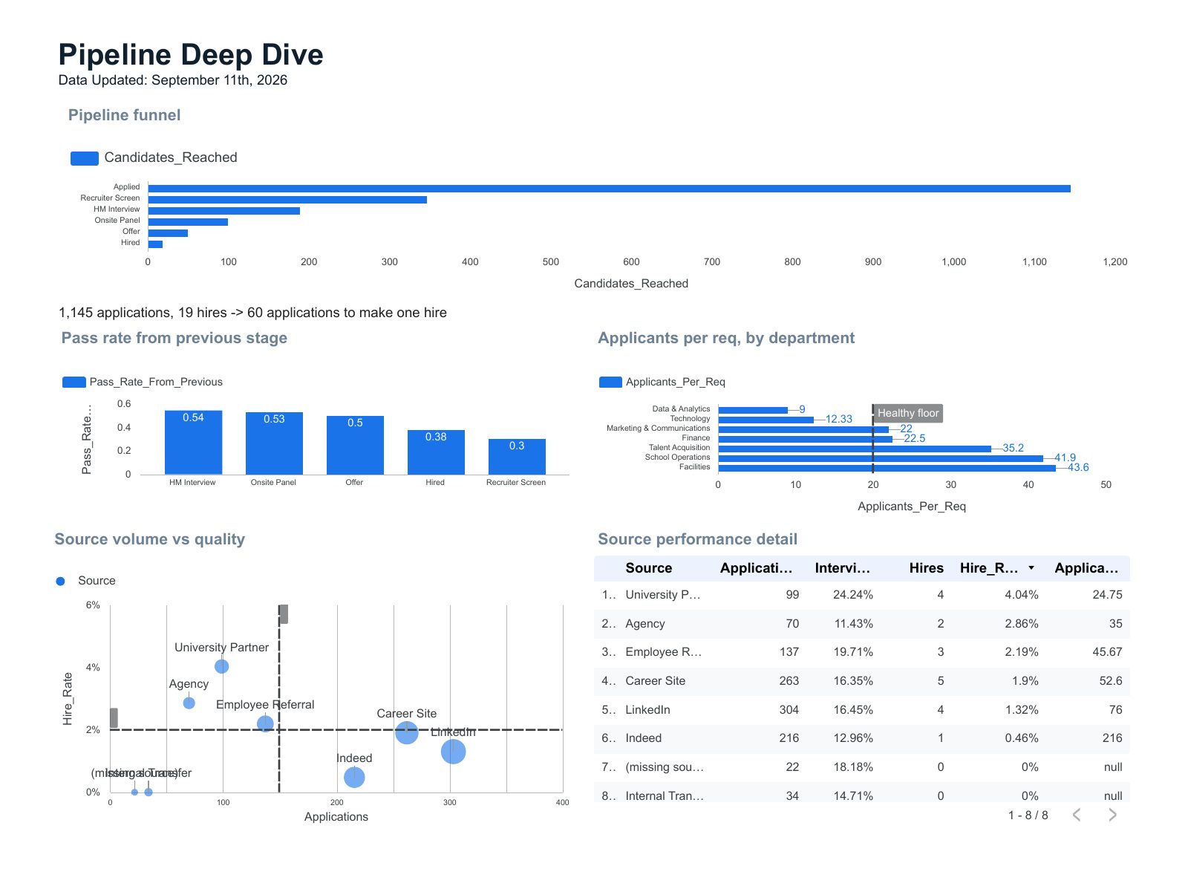Click the (missing sou… table cell
The image size is (1188, 892).
[x=665, y=767]
